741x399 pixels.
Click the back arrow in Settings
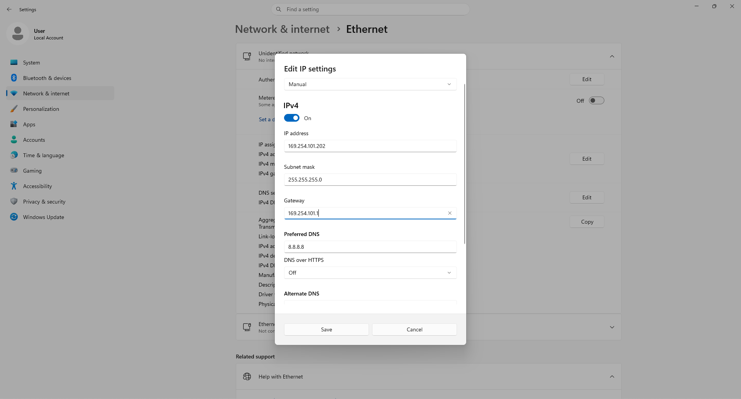click(x=9, y=9)
